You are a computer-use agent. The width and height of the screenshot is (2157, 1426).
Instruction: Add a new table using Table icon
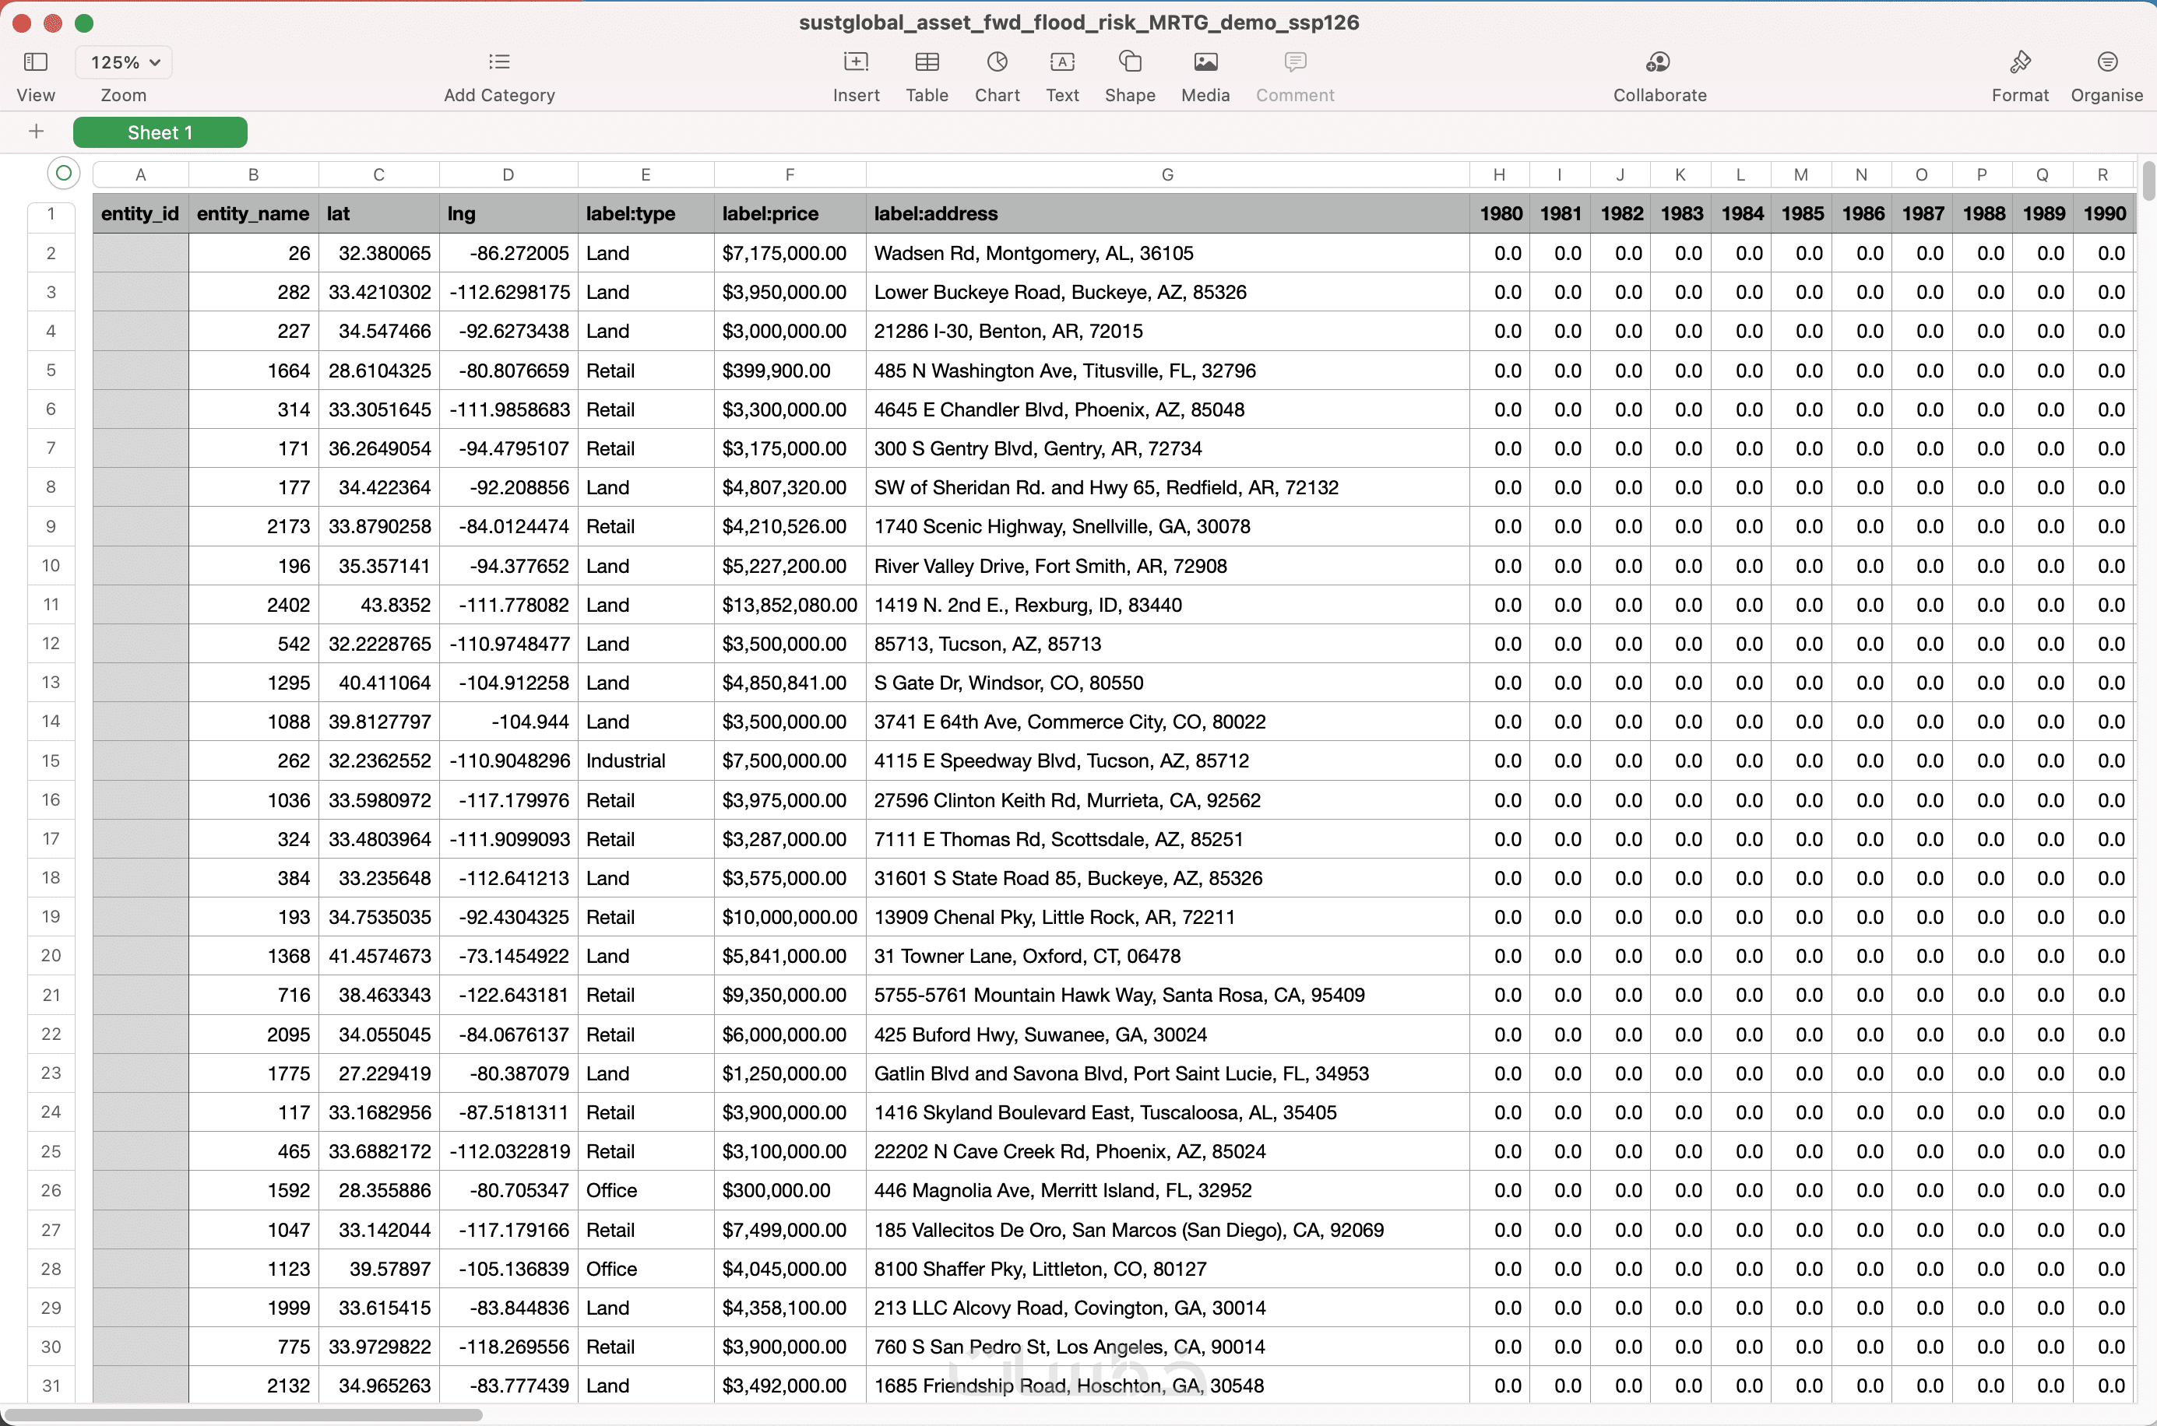(x=926, y=61)
